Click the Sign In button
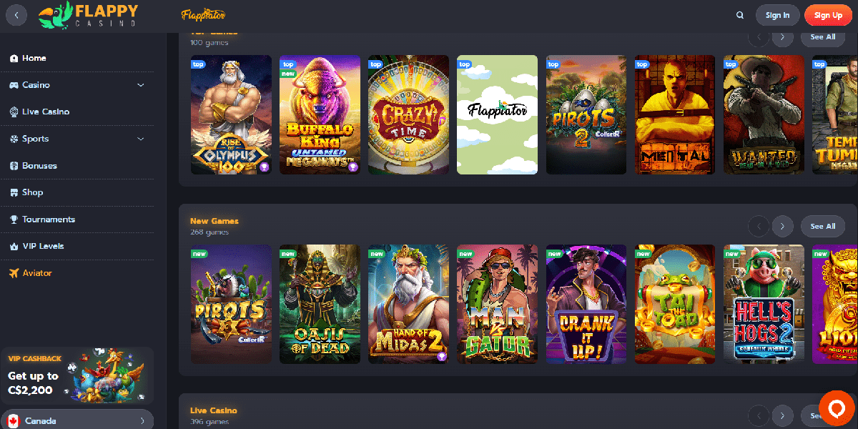The width and height of the screenshot is (858, 429). (x=777, y=15)
